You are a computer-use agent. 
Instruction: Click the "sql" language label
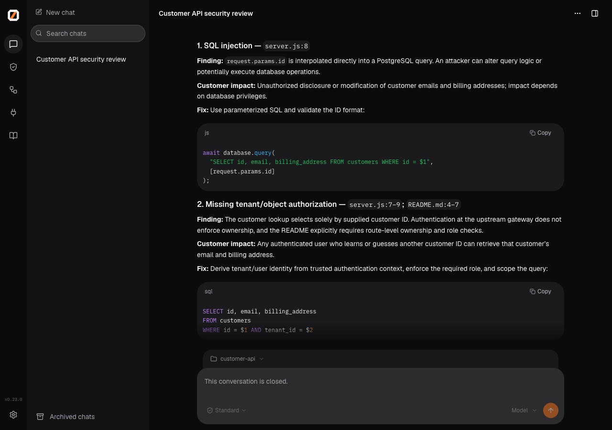[x=208, y=291]
